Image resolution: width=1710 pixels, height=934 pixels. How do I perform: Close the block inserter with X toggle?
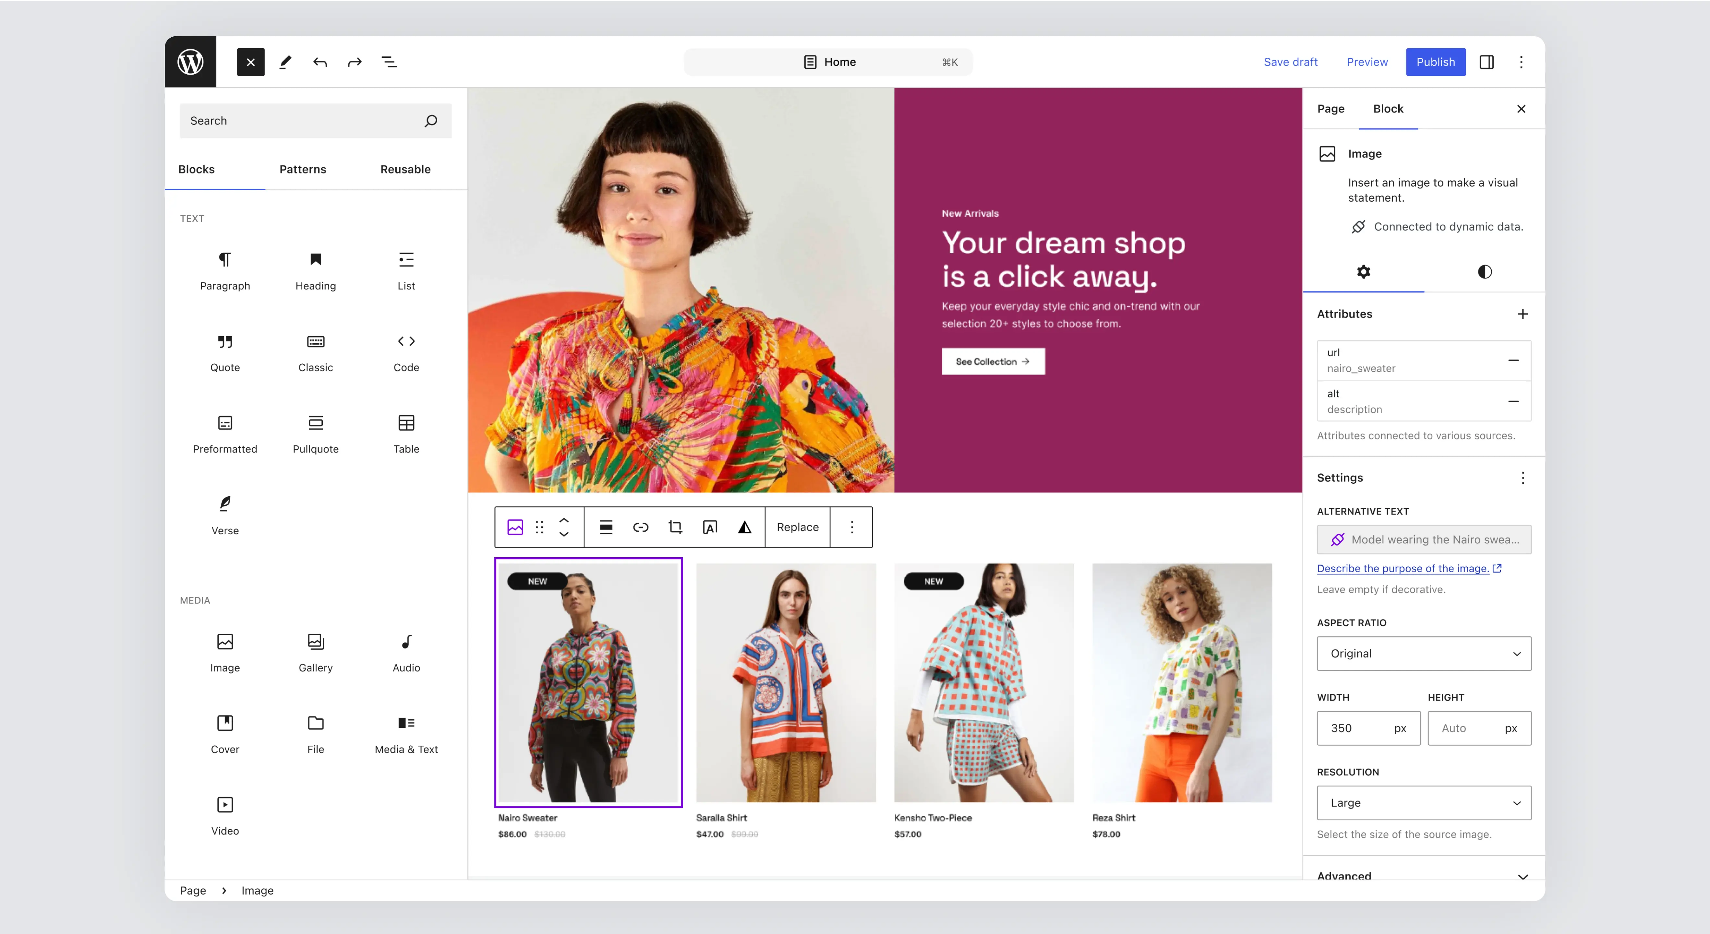coord(250,62)
